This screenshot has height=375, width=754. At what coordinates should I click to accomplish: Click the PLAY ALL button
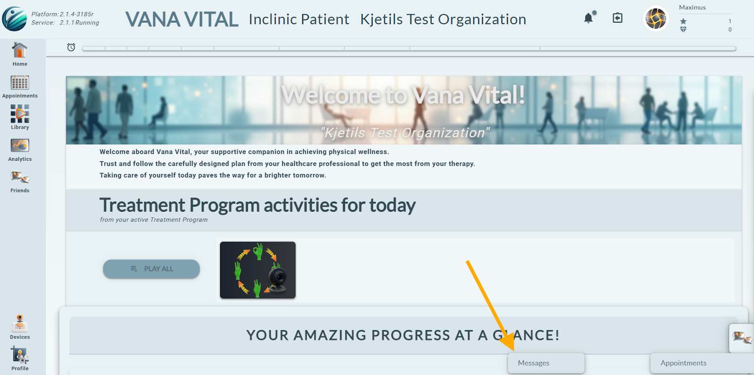pyautogui.click(x=151, y=269)
